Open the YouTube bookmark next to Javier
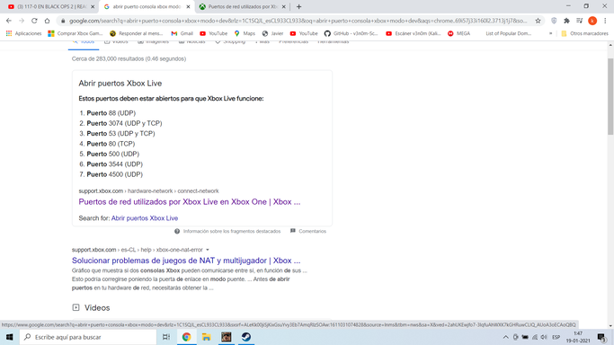The height and width of the screenshot is (345, 614). [x=304, y=33]
